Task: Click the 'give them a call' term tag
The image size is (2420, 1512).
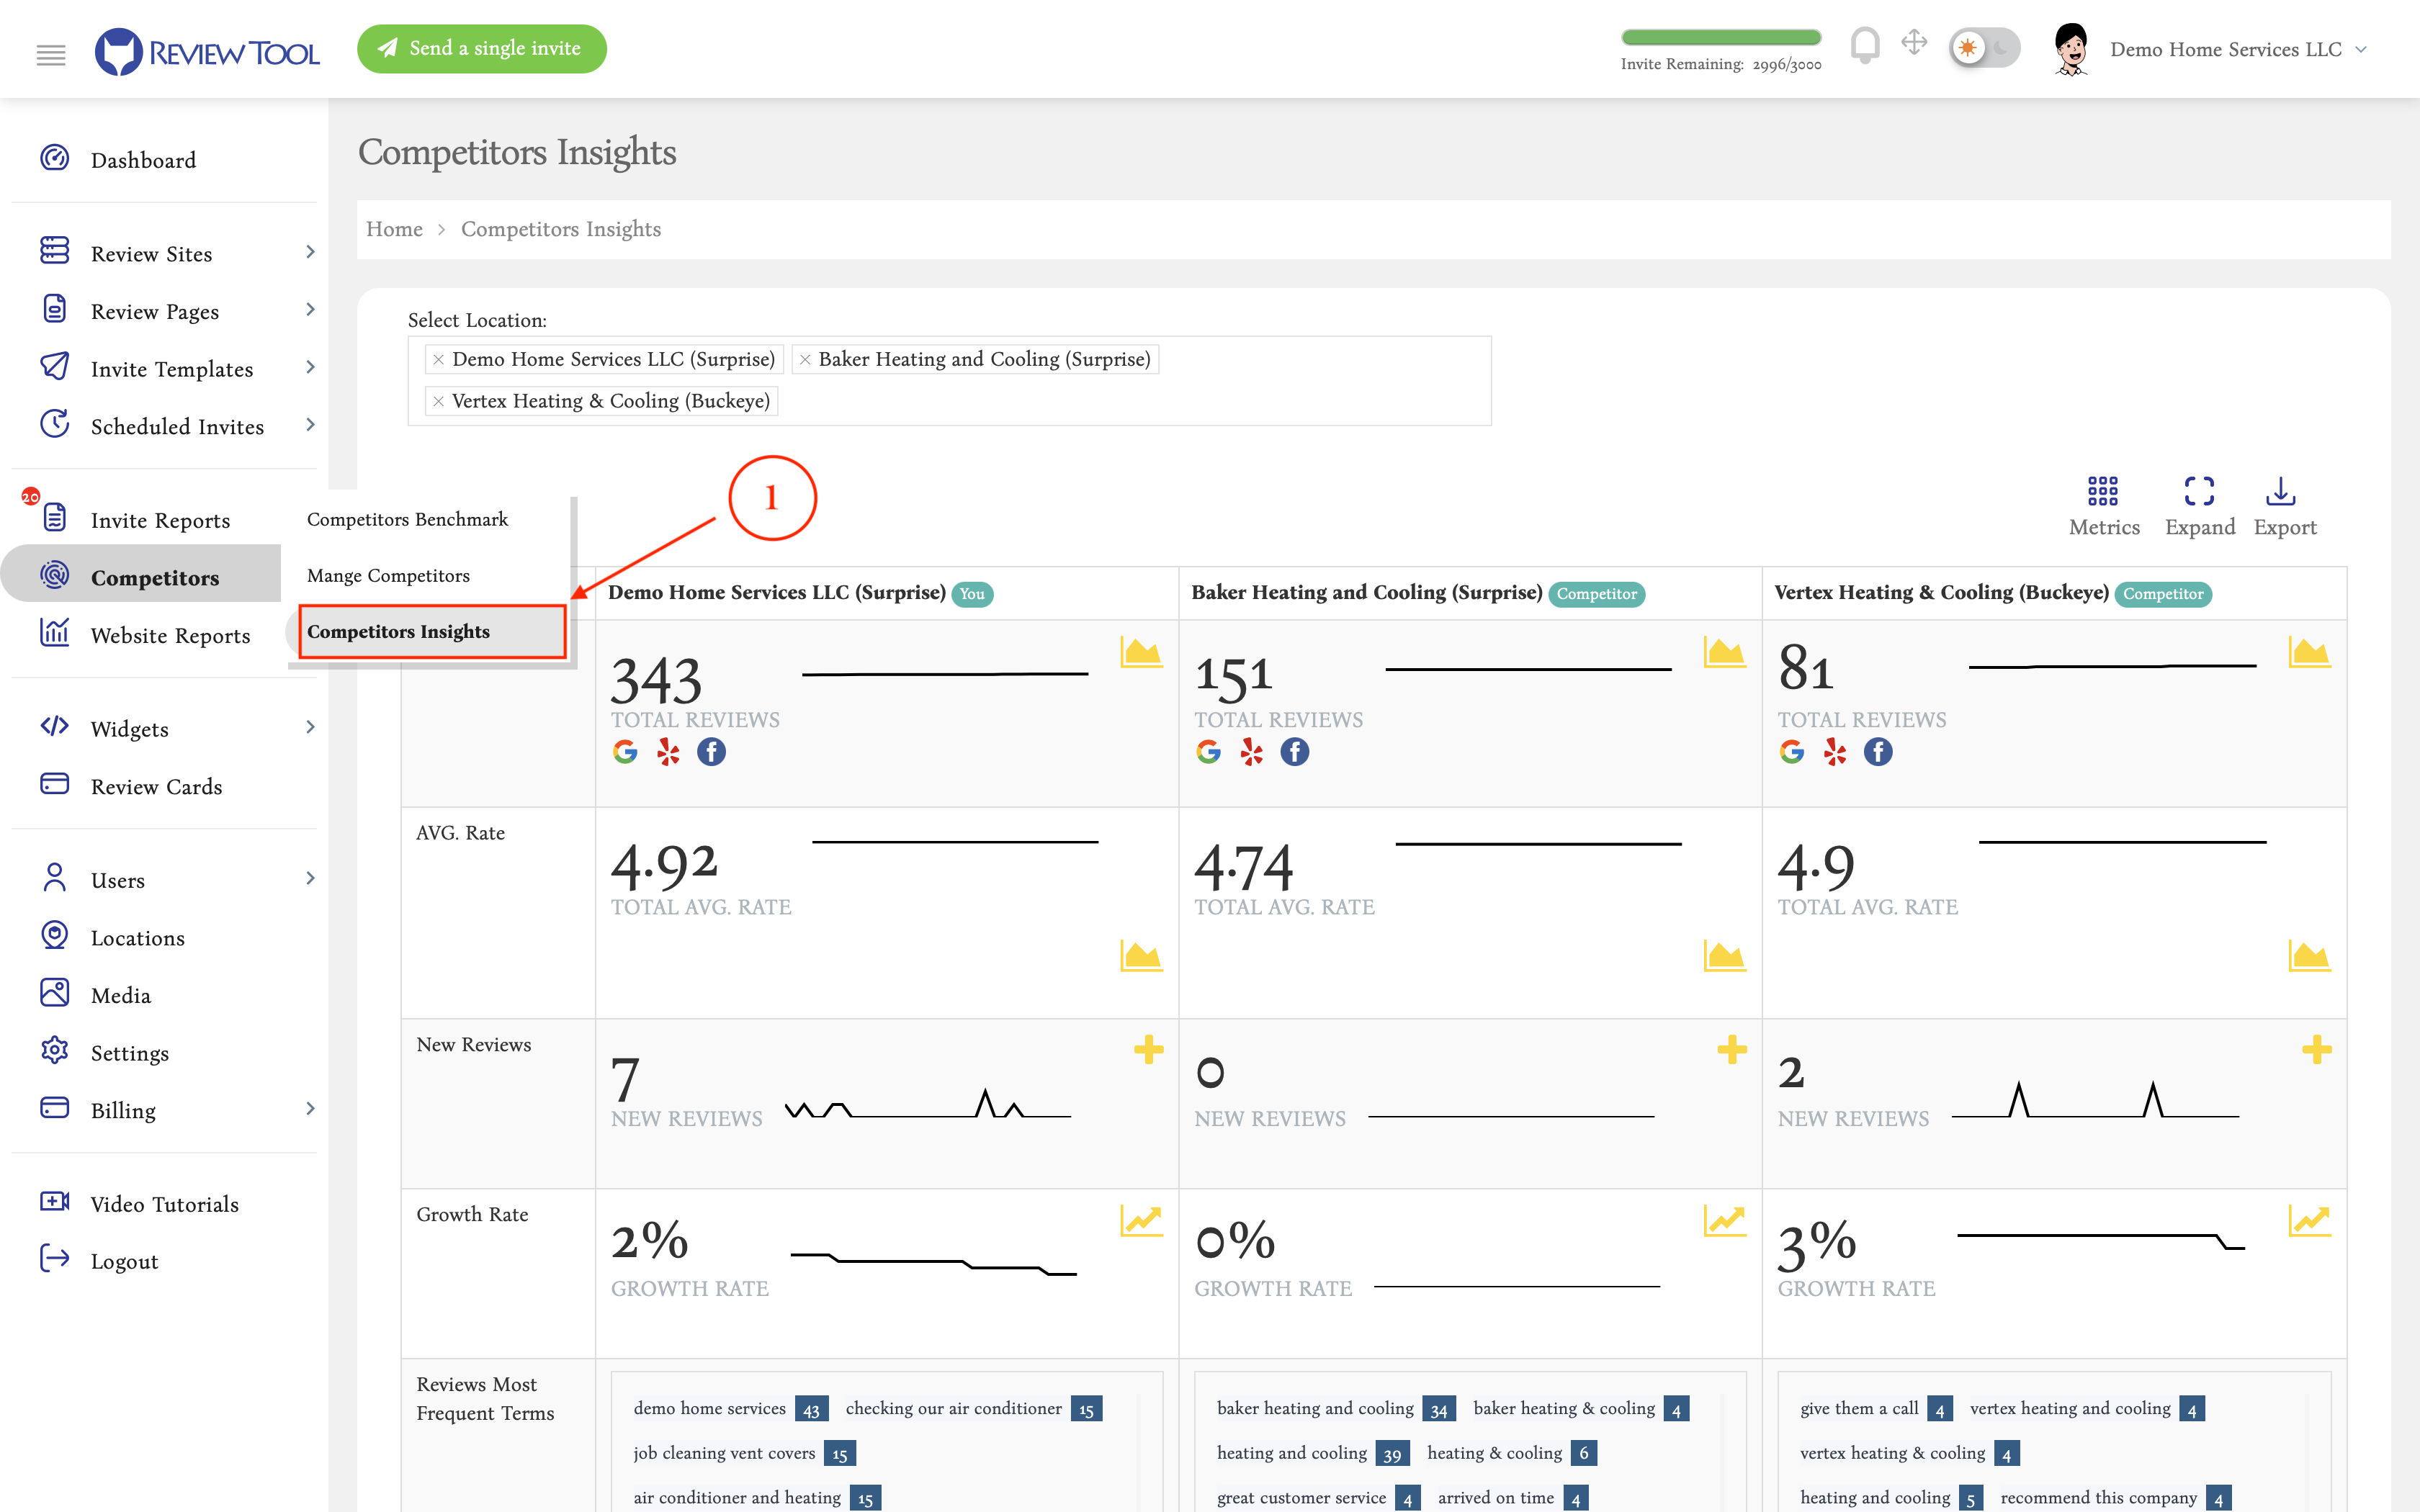Action: [x=1875, y=1409]
